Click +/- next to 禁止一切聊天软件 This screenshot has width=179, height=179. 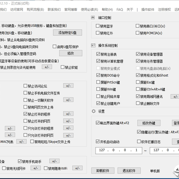pyautogui.click(x=68, y=100)
